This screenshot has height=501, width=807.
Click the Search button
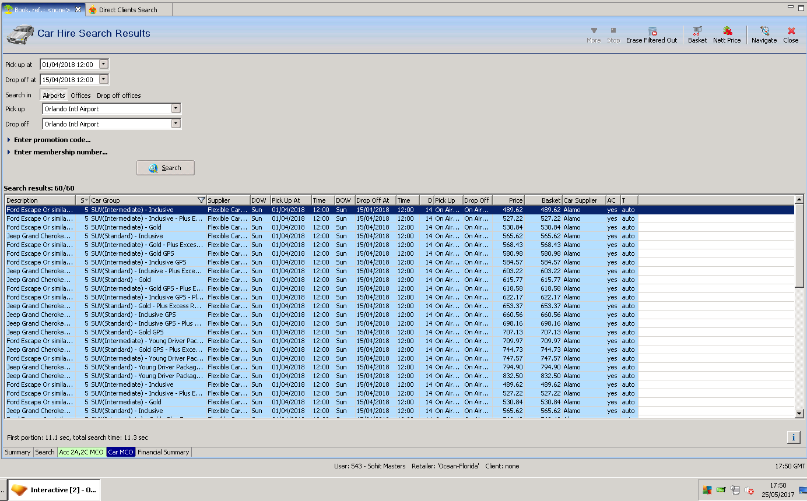[x=166, y=168]
